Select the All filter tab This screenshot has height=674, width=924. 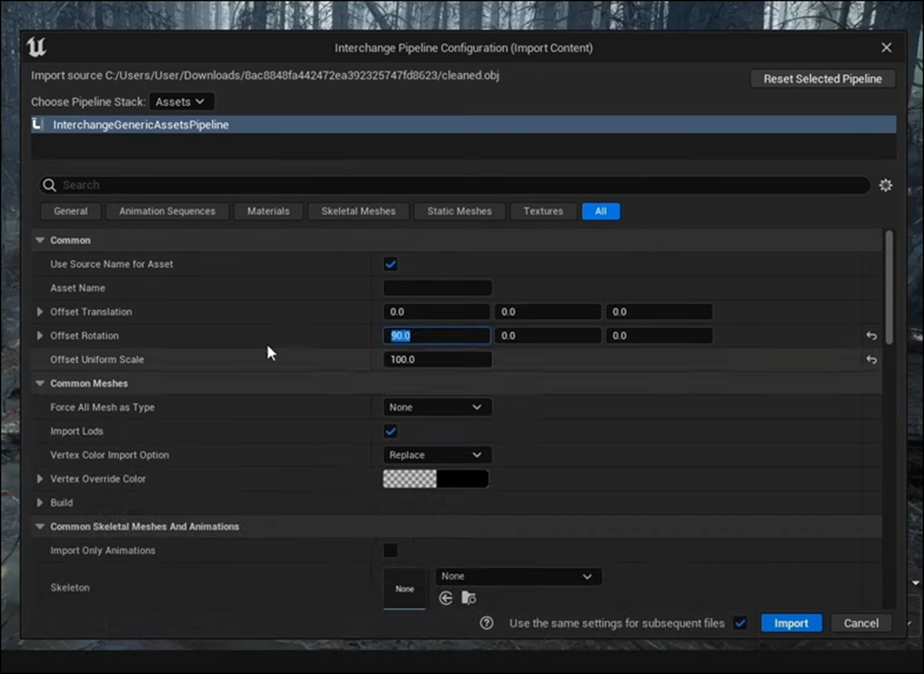click(601, 211)
